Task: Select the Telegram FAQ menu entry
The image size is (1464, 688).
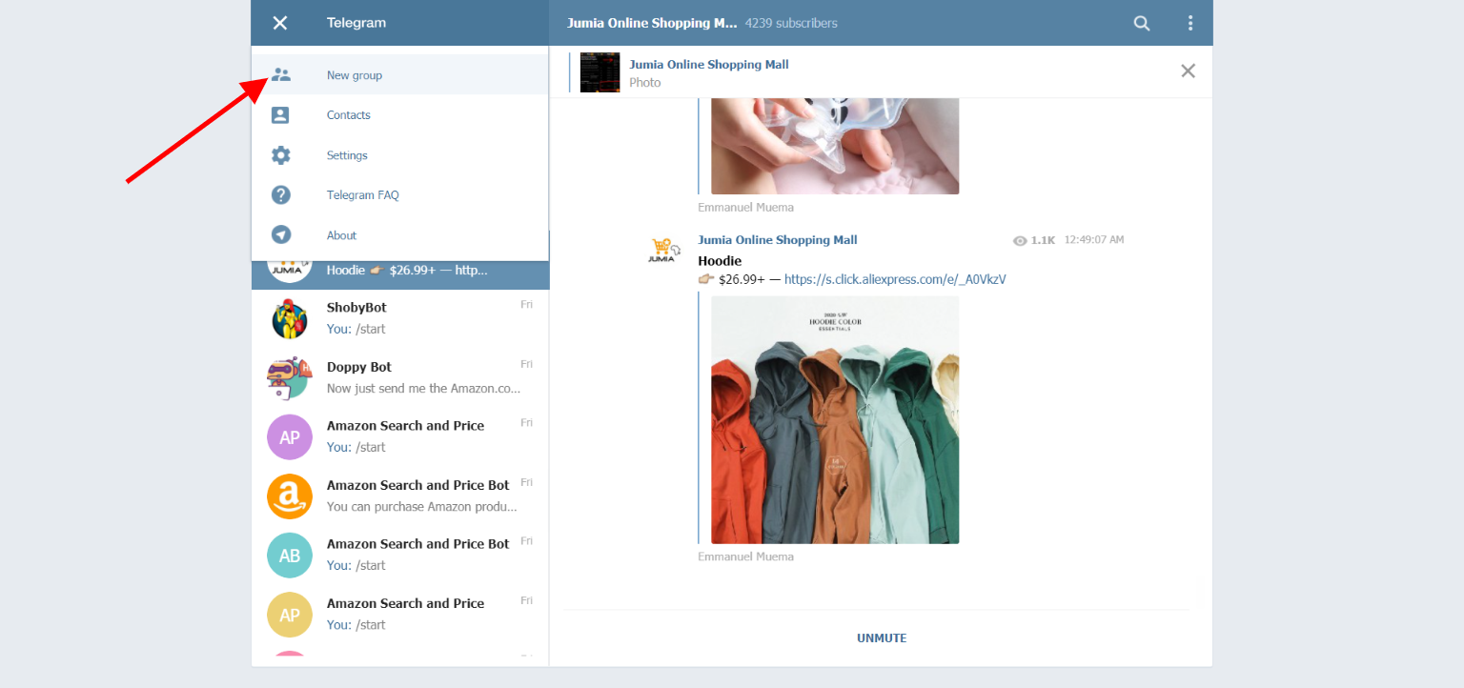Action: point(400,195)
